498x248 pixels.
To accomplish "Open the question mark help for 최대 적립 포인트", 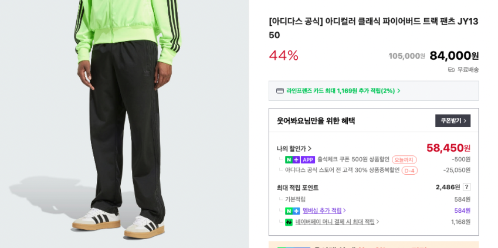I will (466, 187).
